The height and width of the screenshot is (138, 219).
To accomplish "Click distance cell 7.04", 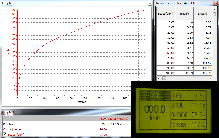I will coord(203,38).
